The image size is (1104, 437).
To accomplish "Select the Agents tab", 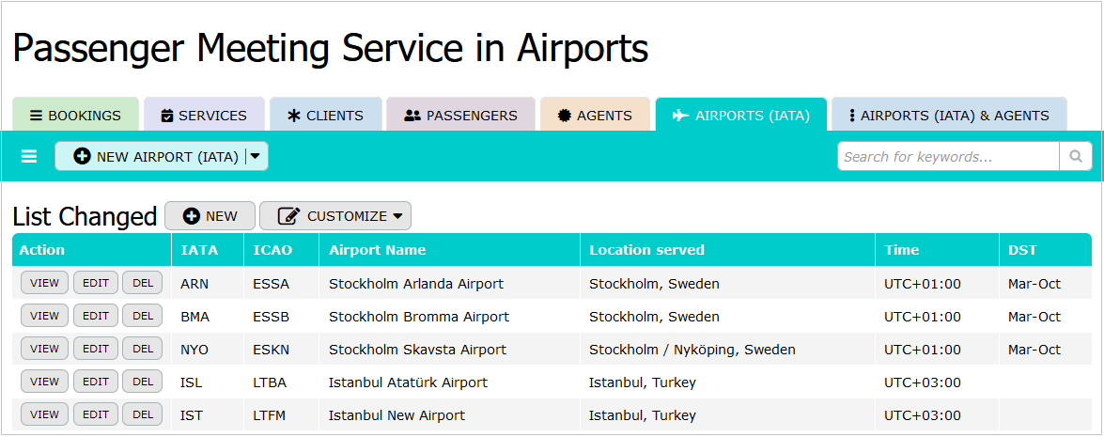I will coord(595,116).
